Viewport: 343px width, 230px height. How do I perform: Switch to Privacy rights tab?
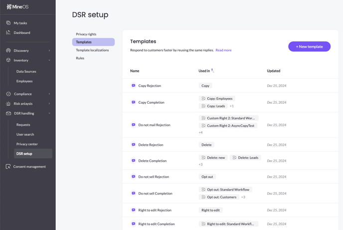coord(86,34)
